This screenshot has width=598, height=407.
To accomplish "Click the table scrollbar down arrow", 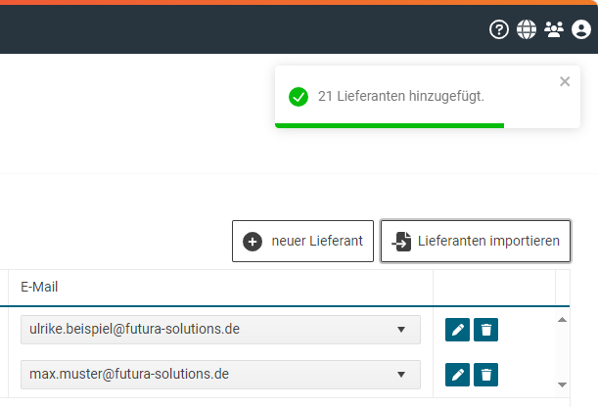I will point(562,385).
